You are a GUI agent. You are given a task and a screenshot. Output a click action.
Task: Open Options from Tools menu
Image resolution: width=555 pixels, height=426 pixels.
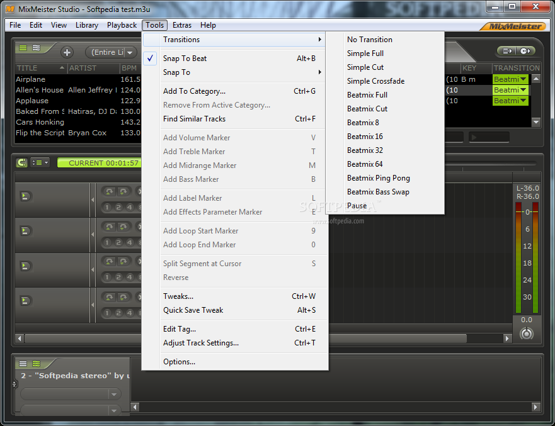(234, 362)
